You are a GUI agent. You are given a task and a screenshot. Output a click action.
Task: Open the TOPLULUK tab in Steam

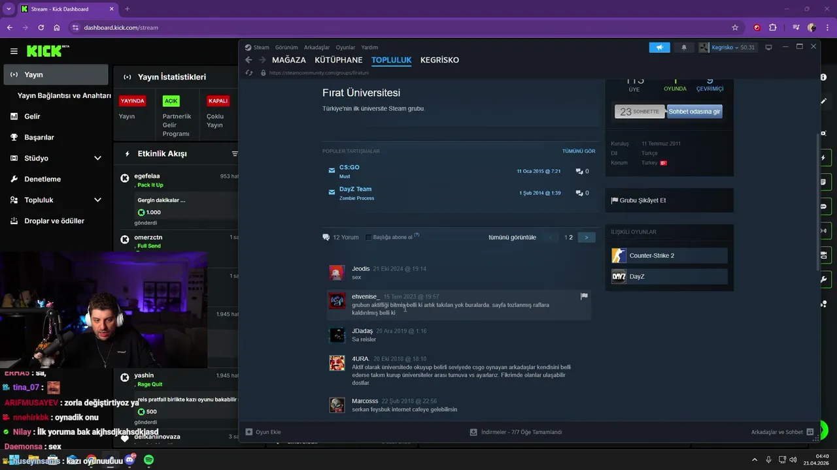(391, 60)
